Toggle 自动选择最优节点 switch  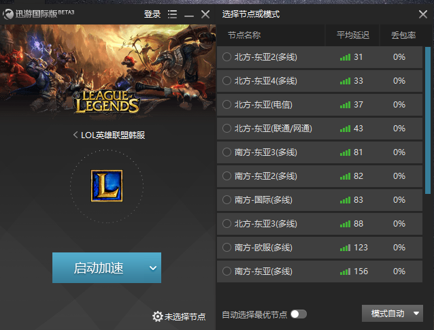(299, 314)
